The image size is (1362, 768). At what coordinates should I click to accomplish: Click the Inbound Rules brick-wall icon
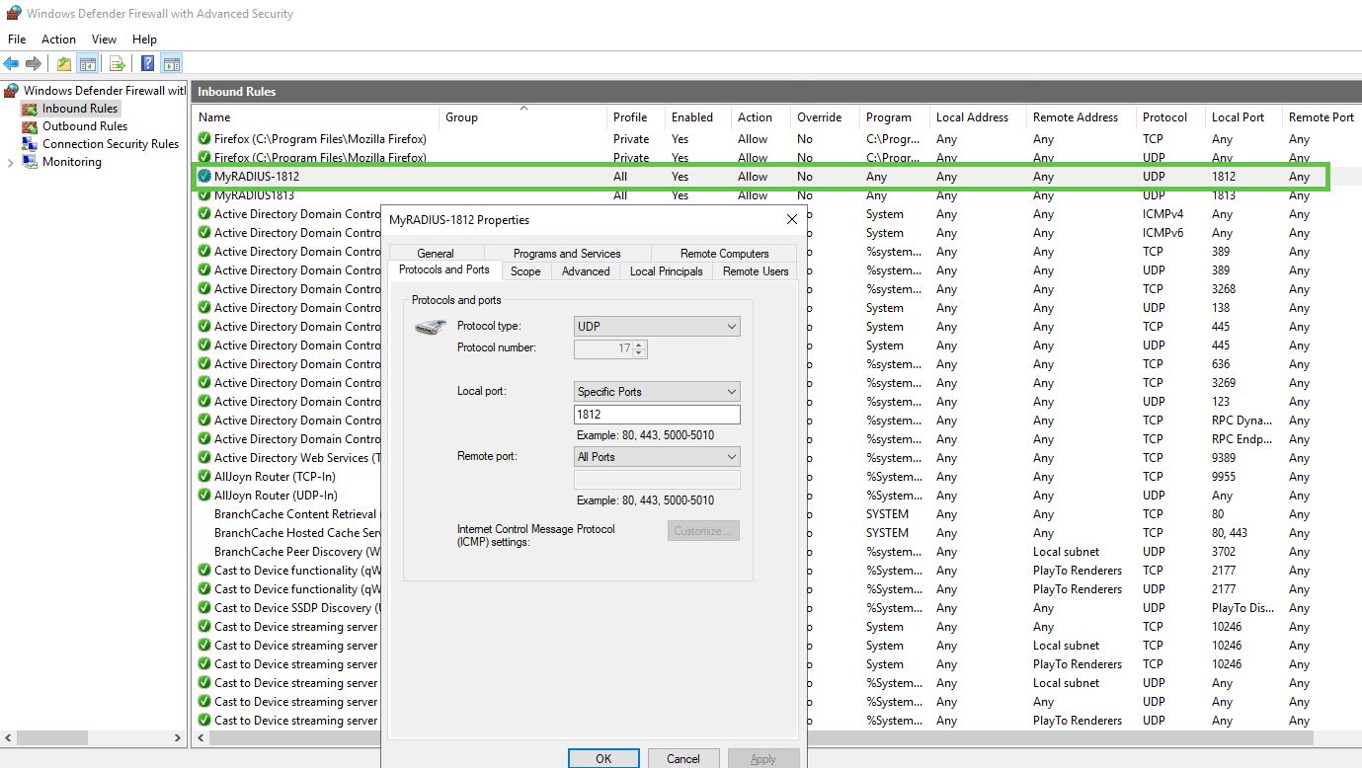(30, 109)
